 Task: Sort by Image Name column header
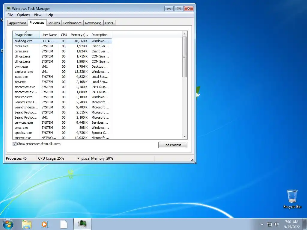pos(26,35)
